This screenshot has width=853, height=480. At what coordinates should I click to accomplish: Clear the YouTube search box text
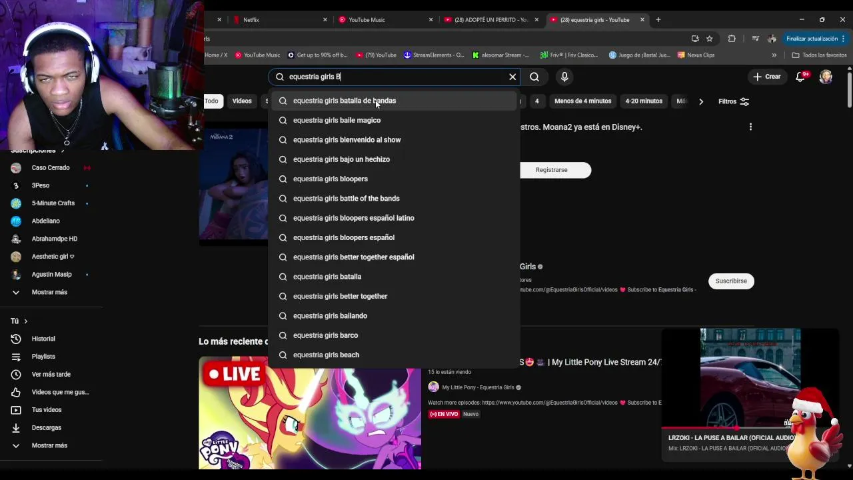tap(512, 77)
